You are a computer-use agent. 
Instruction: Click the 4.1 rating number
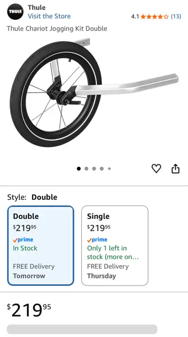(x=135, y=16)
